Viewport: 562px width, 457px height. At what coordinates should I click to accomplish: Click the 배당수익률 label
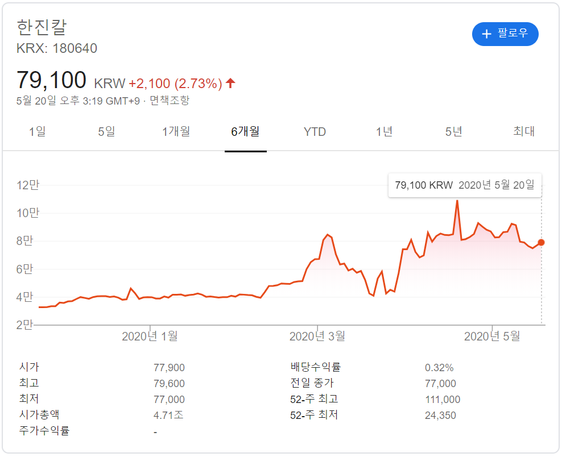[315, 367]
